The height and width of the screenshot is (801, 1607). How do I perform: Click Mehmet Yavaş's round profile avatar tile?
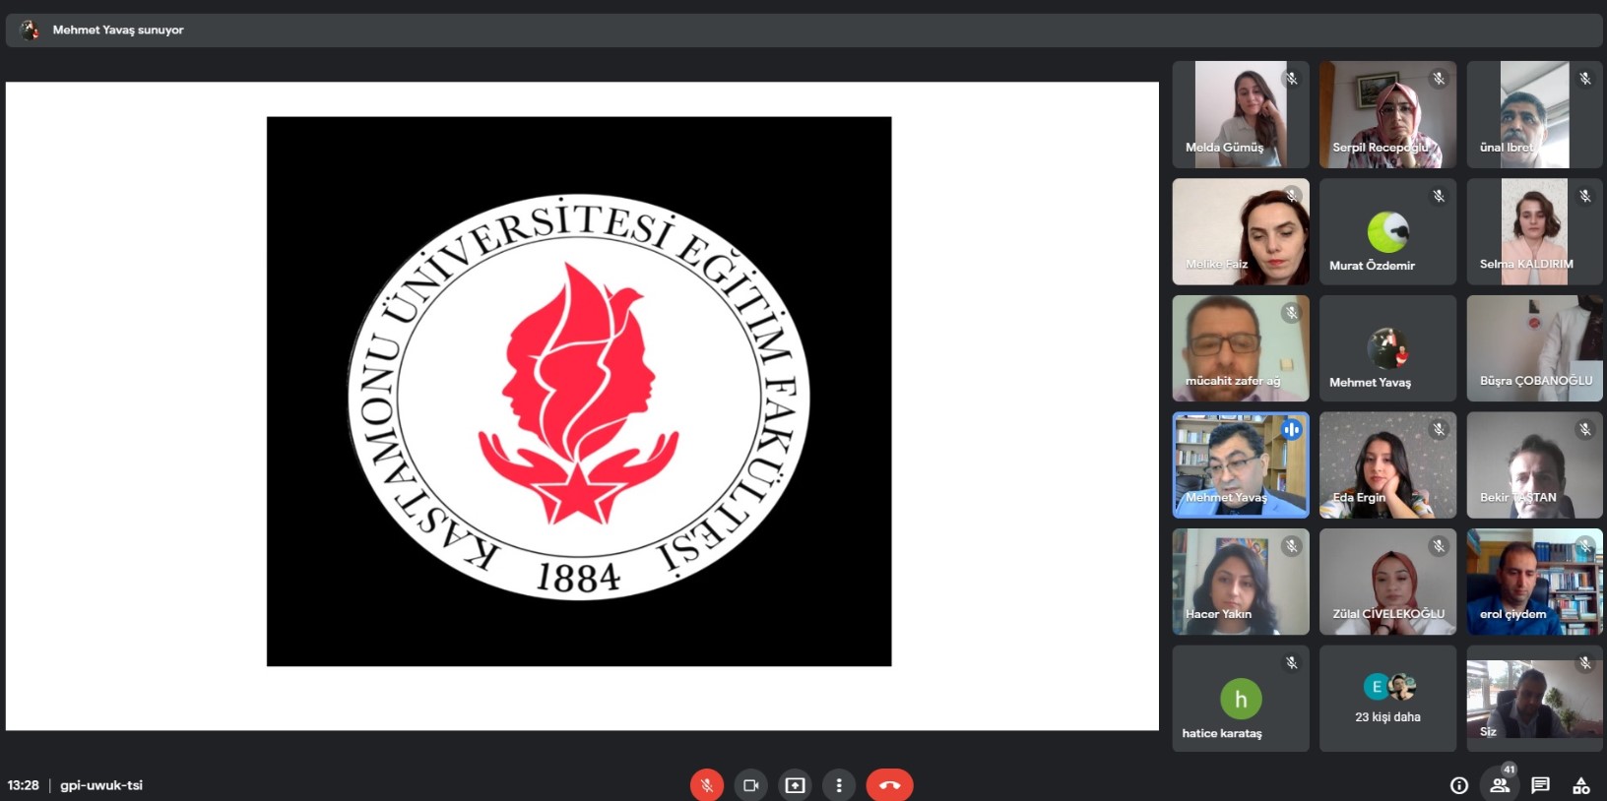[1387, 348]
